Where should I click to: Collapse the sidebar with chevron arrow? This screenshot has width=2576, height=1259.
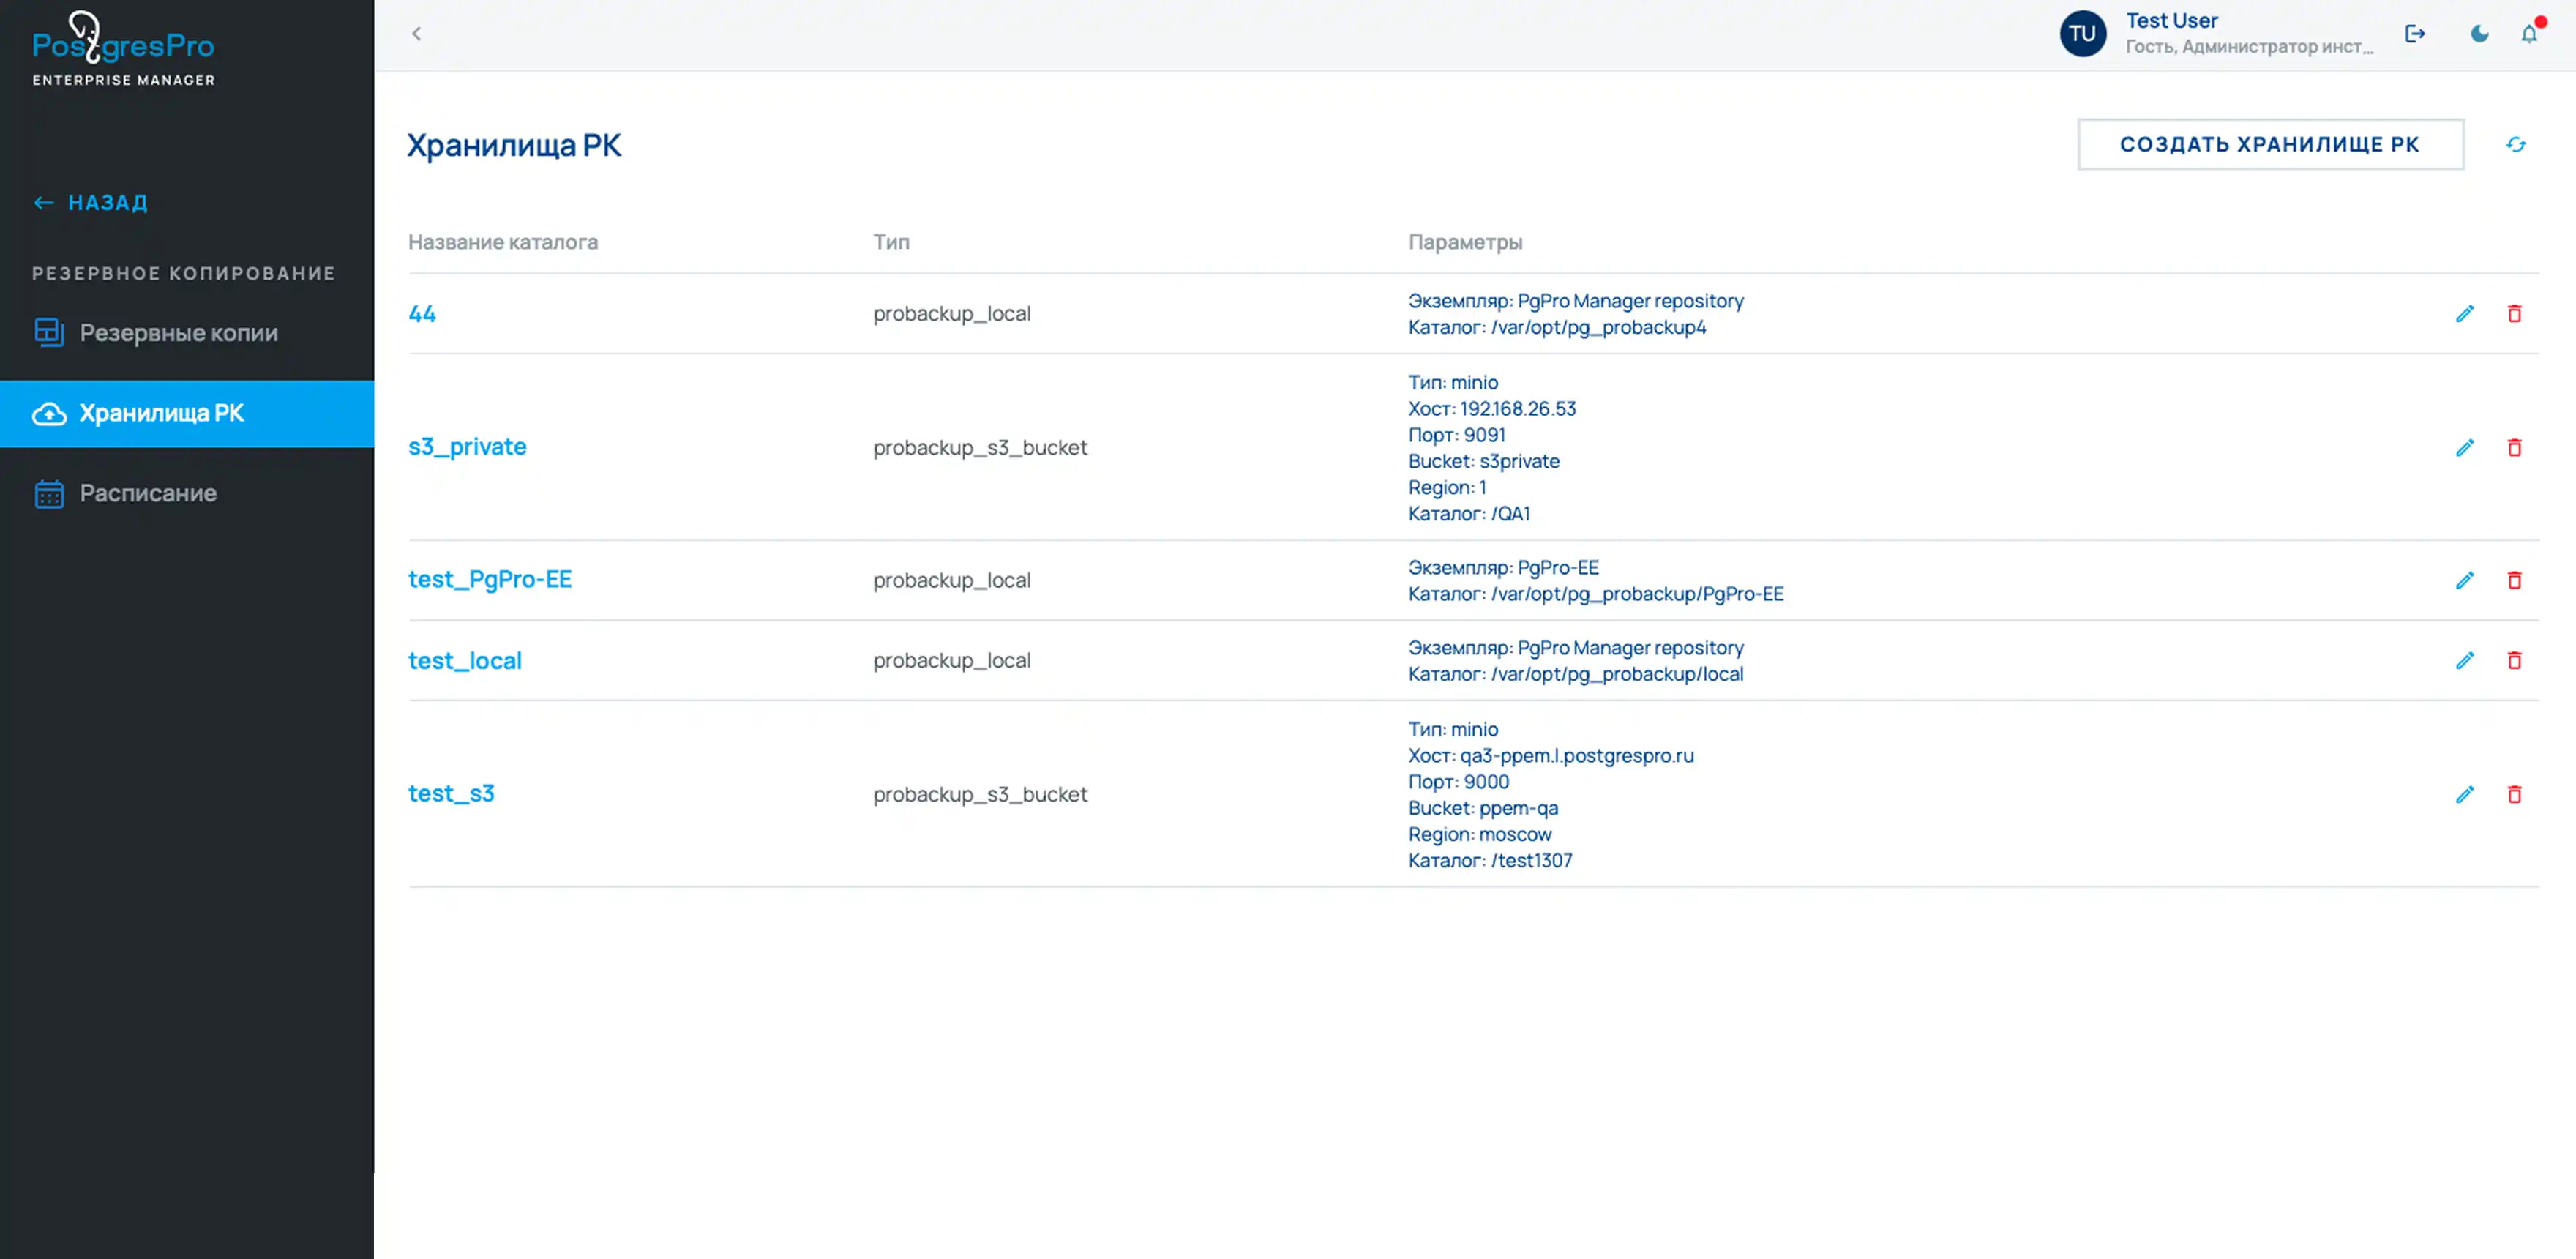click(x=416, y=34)
